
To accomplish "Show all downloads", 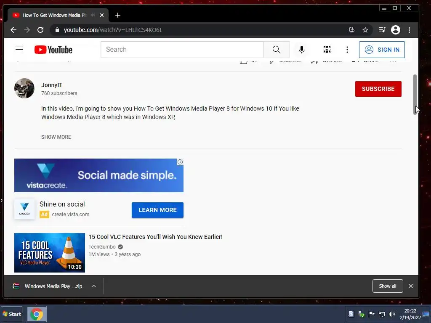I will (388, 286).
